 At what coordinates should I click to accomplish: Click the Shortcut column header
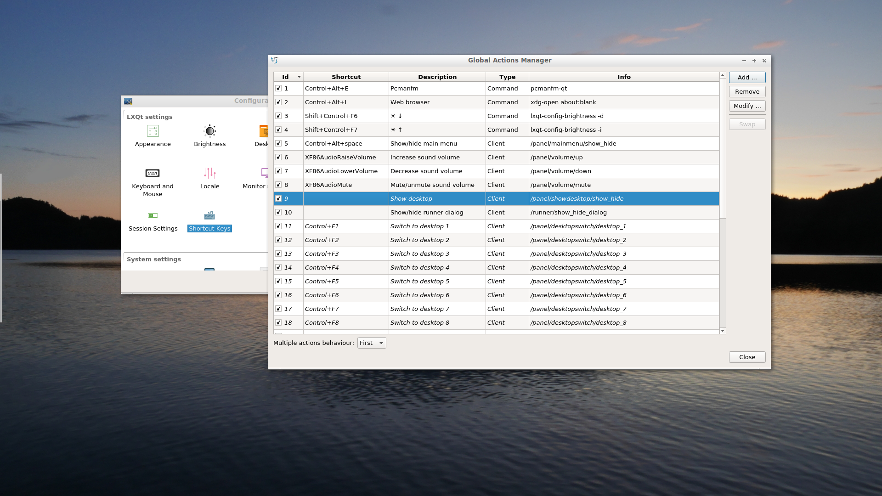(x=345, y=77)
